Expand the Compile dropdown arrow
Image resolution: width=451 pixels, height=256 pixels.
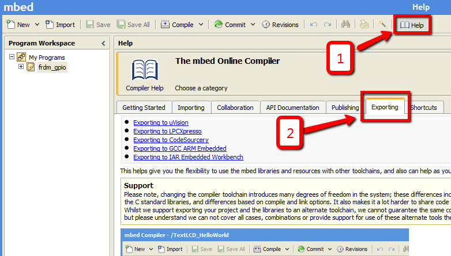(x=201, y=25)
